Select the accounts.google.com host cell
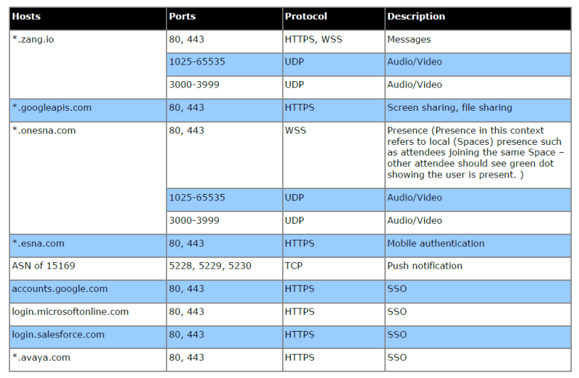The height and width of the screenshot is (378, 579). [x=88, y=292]
